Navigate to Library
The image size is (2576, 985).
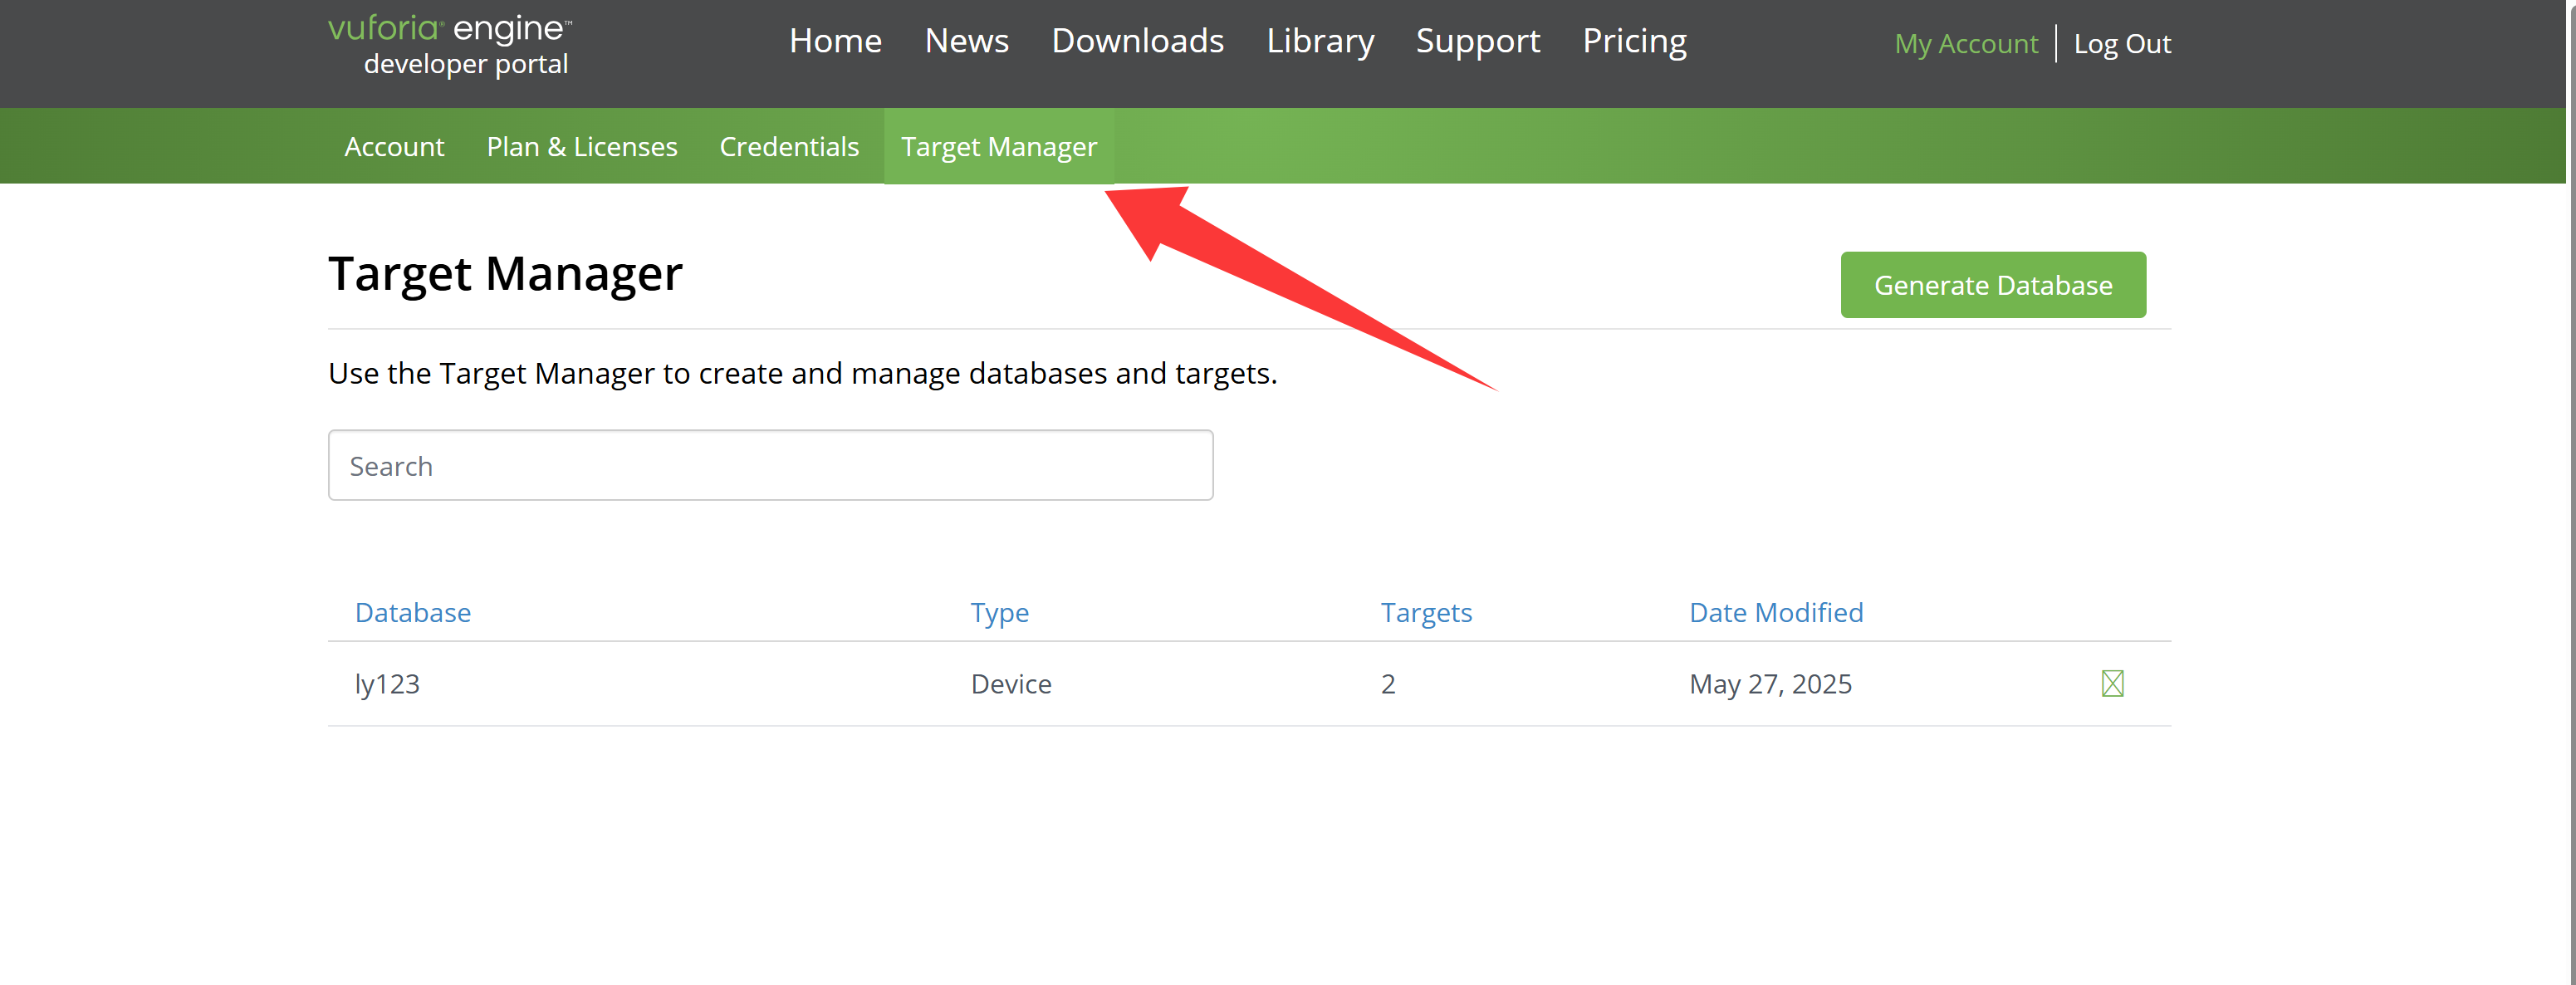1320,41
